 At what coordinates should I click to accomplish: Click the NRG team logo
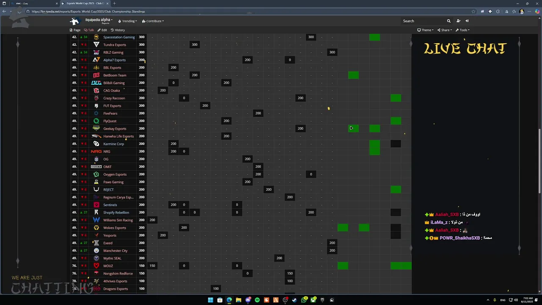[96, 151]
